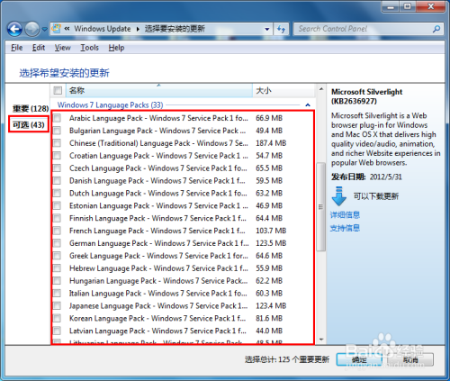450x381 pixels.
Task: Click the blue download arrow icon
Action: (x=339, y=196)
